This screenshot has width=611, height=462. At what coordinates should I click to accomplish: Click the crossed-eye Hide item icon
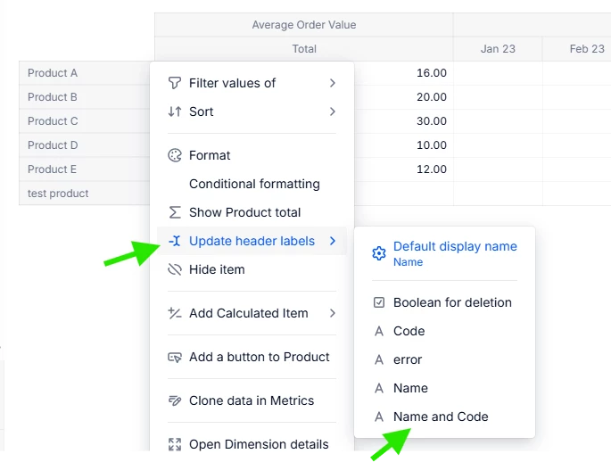(x=175, y=269)
